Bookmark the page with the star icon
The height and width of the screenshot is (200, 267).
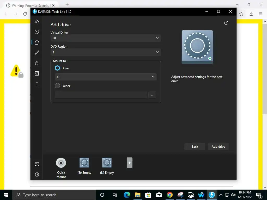(241, 14)
